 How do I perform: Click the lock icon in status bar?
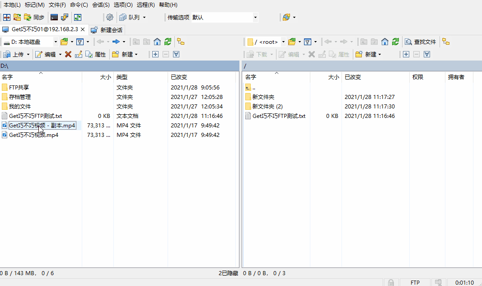pyautogui.click(x=391, y=282)
